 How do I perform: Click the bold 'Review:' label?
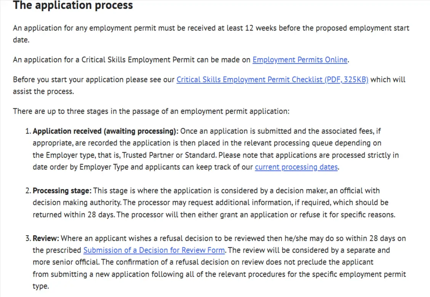click(x=46, y=239)
